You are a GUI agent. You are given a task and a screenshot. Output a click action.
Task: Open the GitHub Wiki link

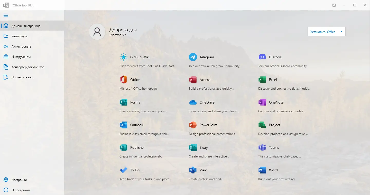tap(140, 57)
